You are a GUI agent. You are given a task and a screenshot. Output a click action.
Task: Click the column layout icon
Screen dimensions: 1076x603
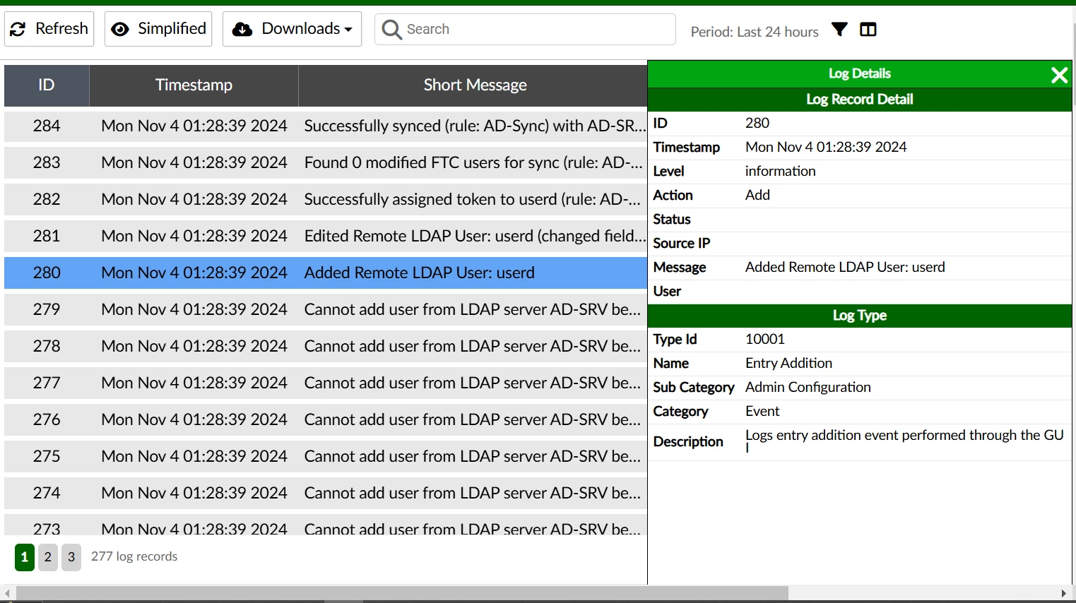868,29
